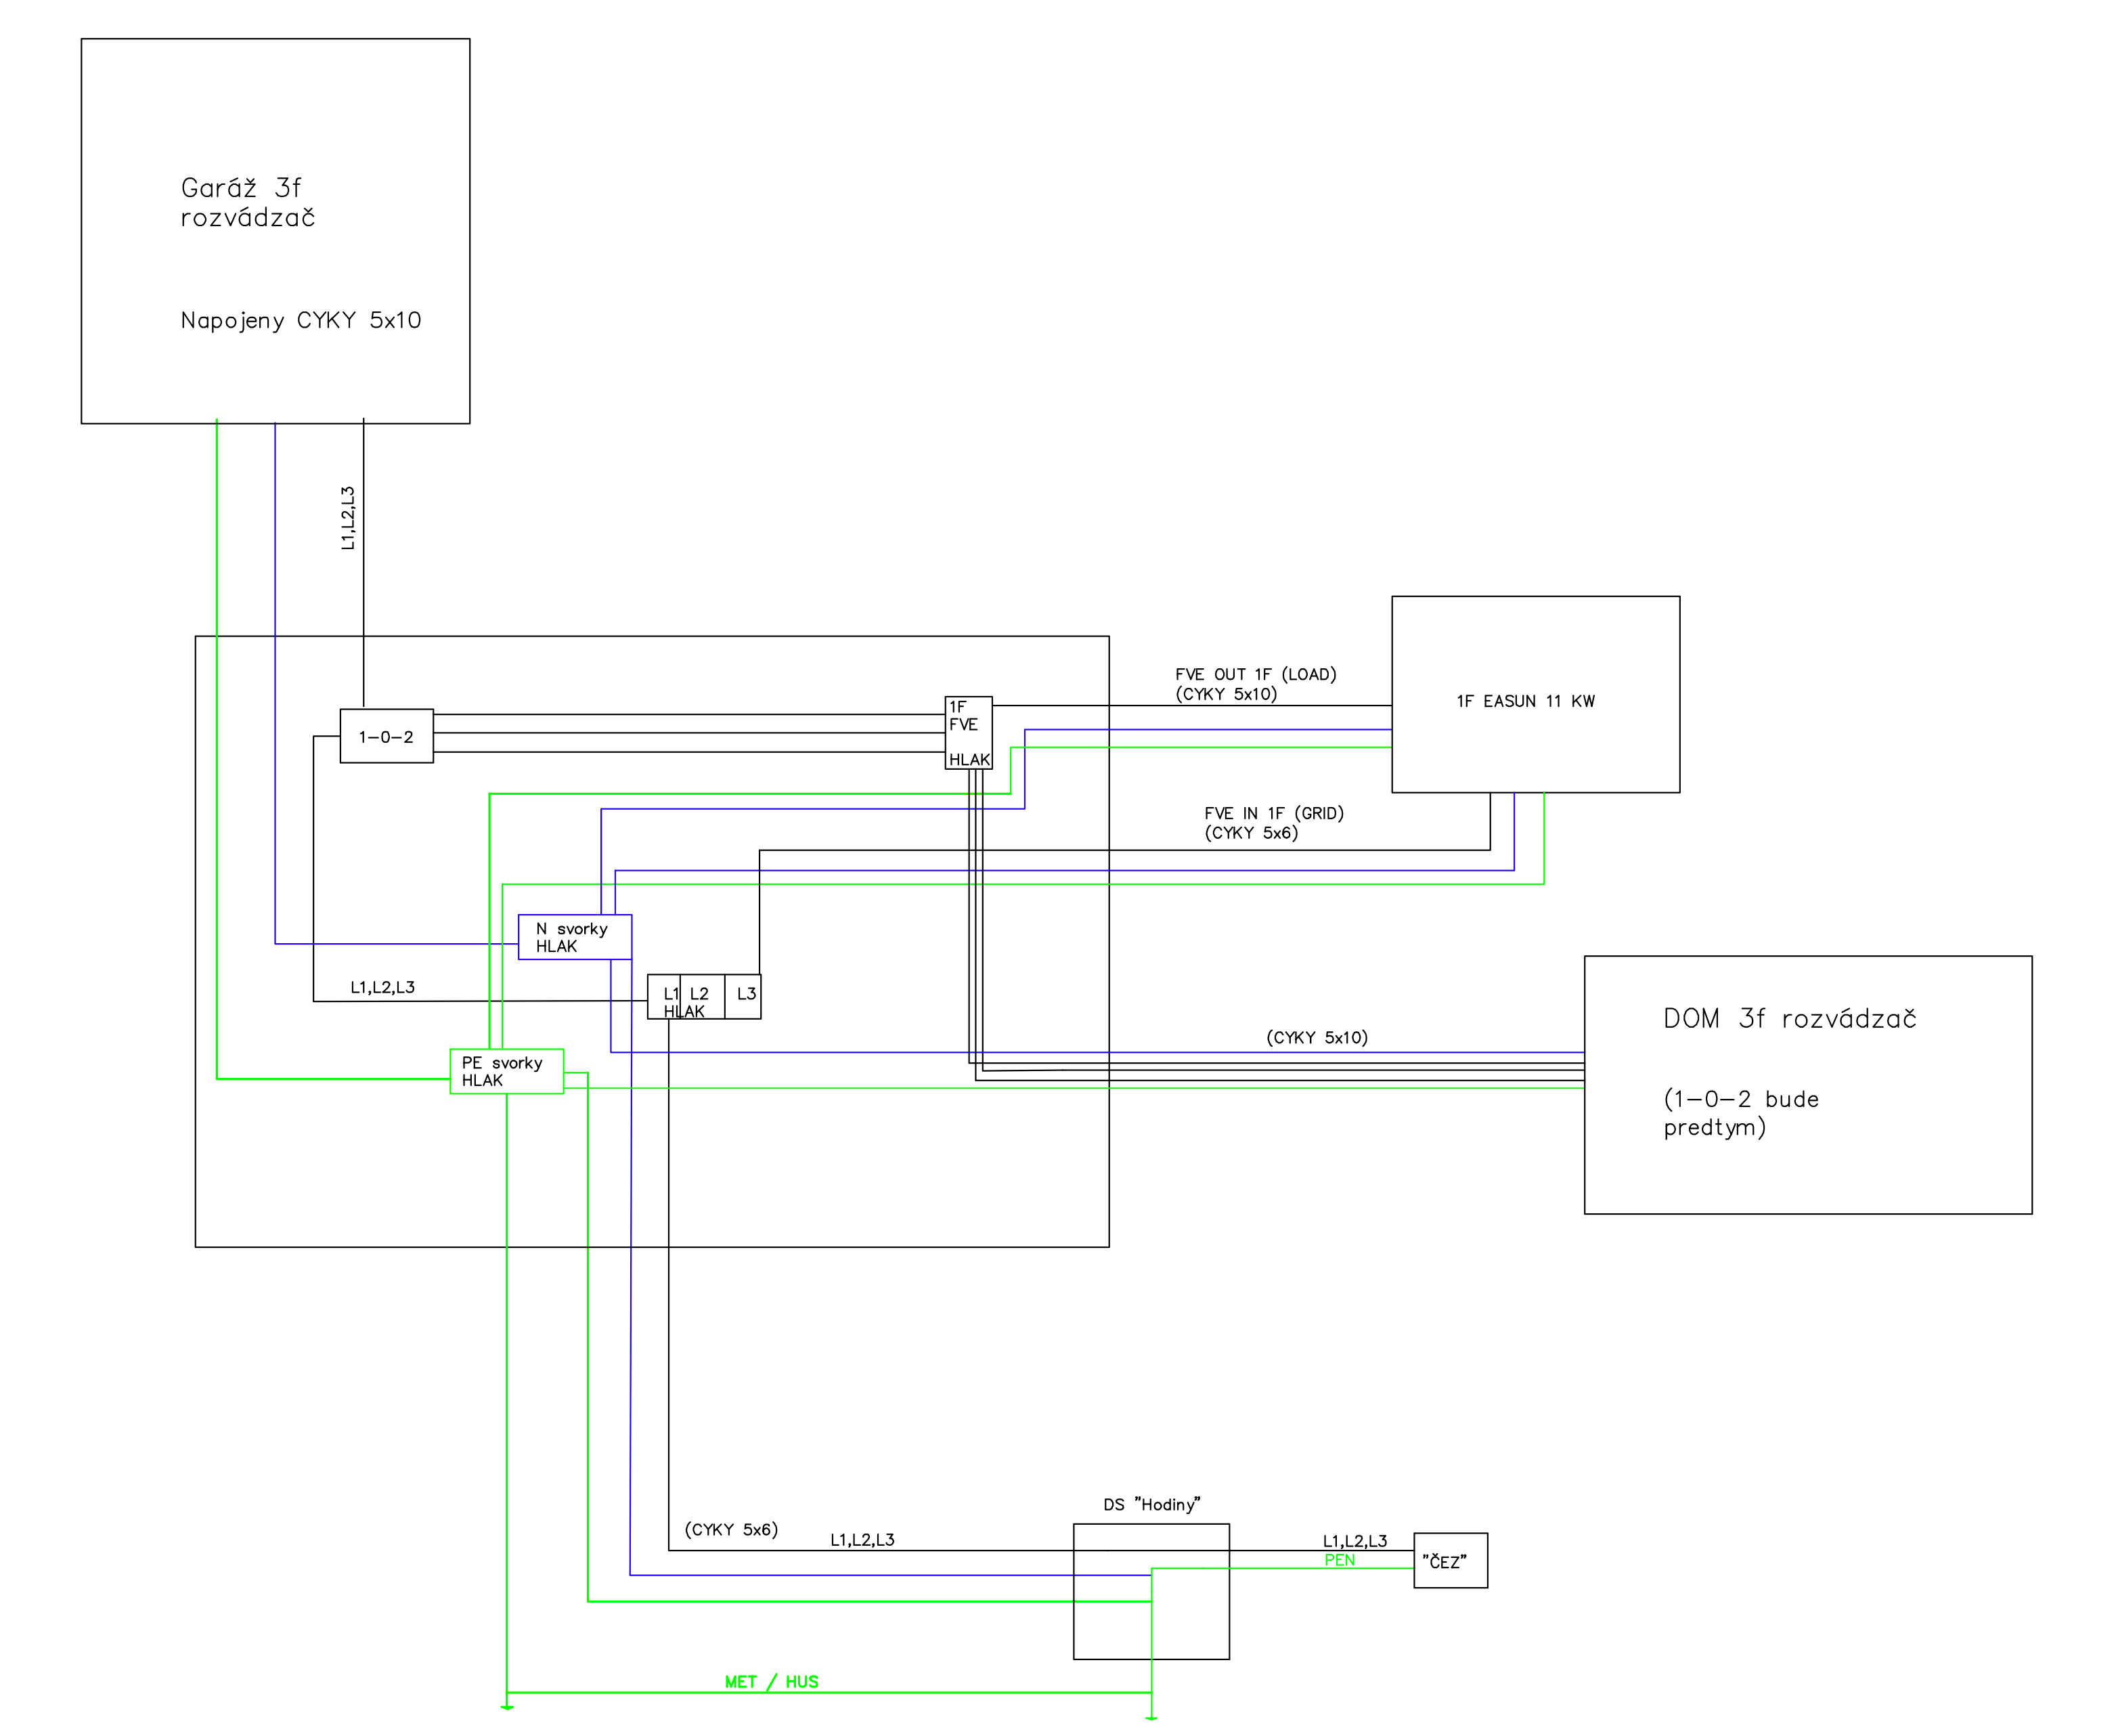Click the vertical L1,L2,L3 label under garage
Screen dimensions: 2116x1736
(348, 518)
